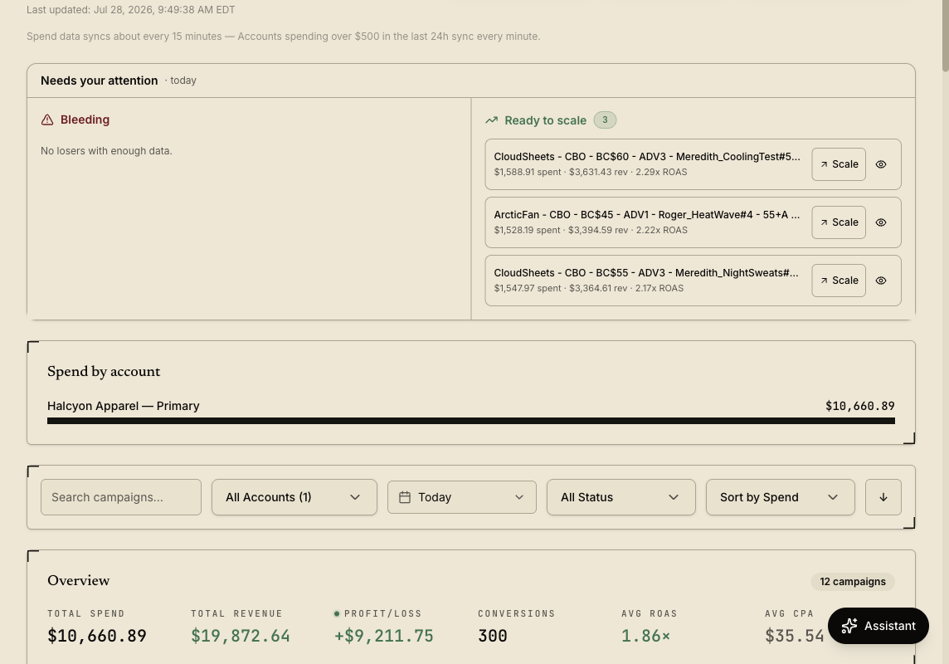Click the Overview section heading
This screenshot has height=664, width=949.
[79, 580]
